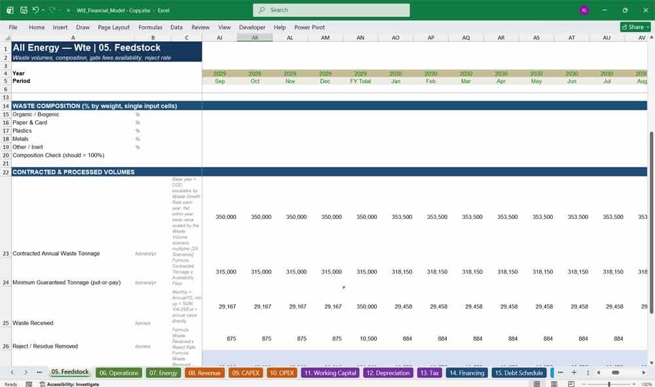
Task: Add a new sheet with plus icon
Action: (x=574, y=373)
